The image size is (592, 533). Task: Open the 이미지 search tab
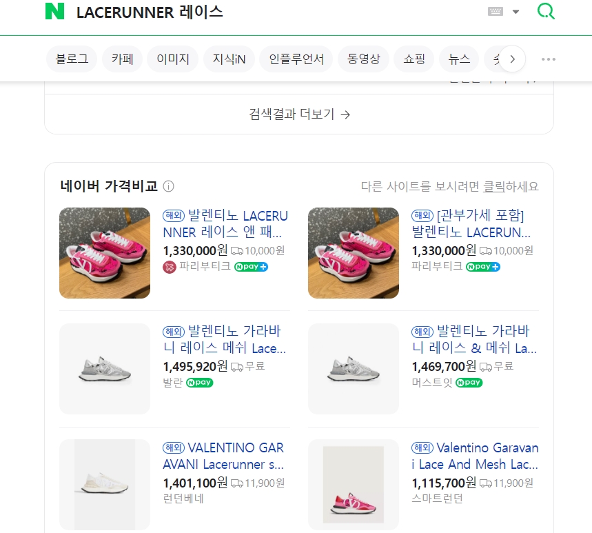(x=173, y=59)
